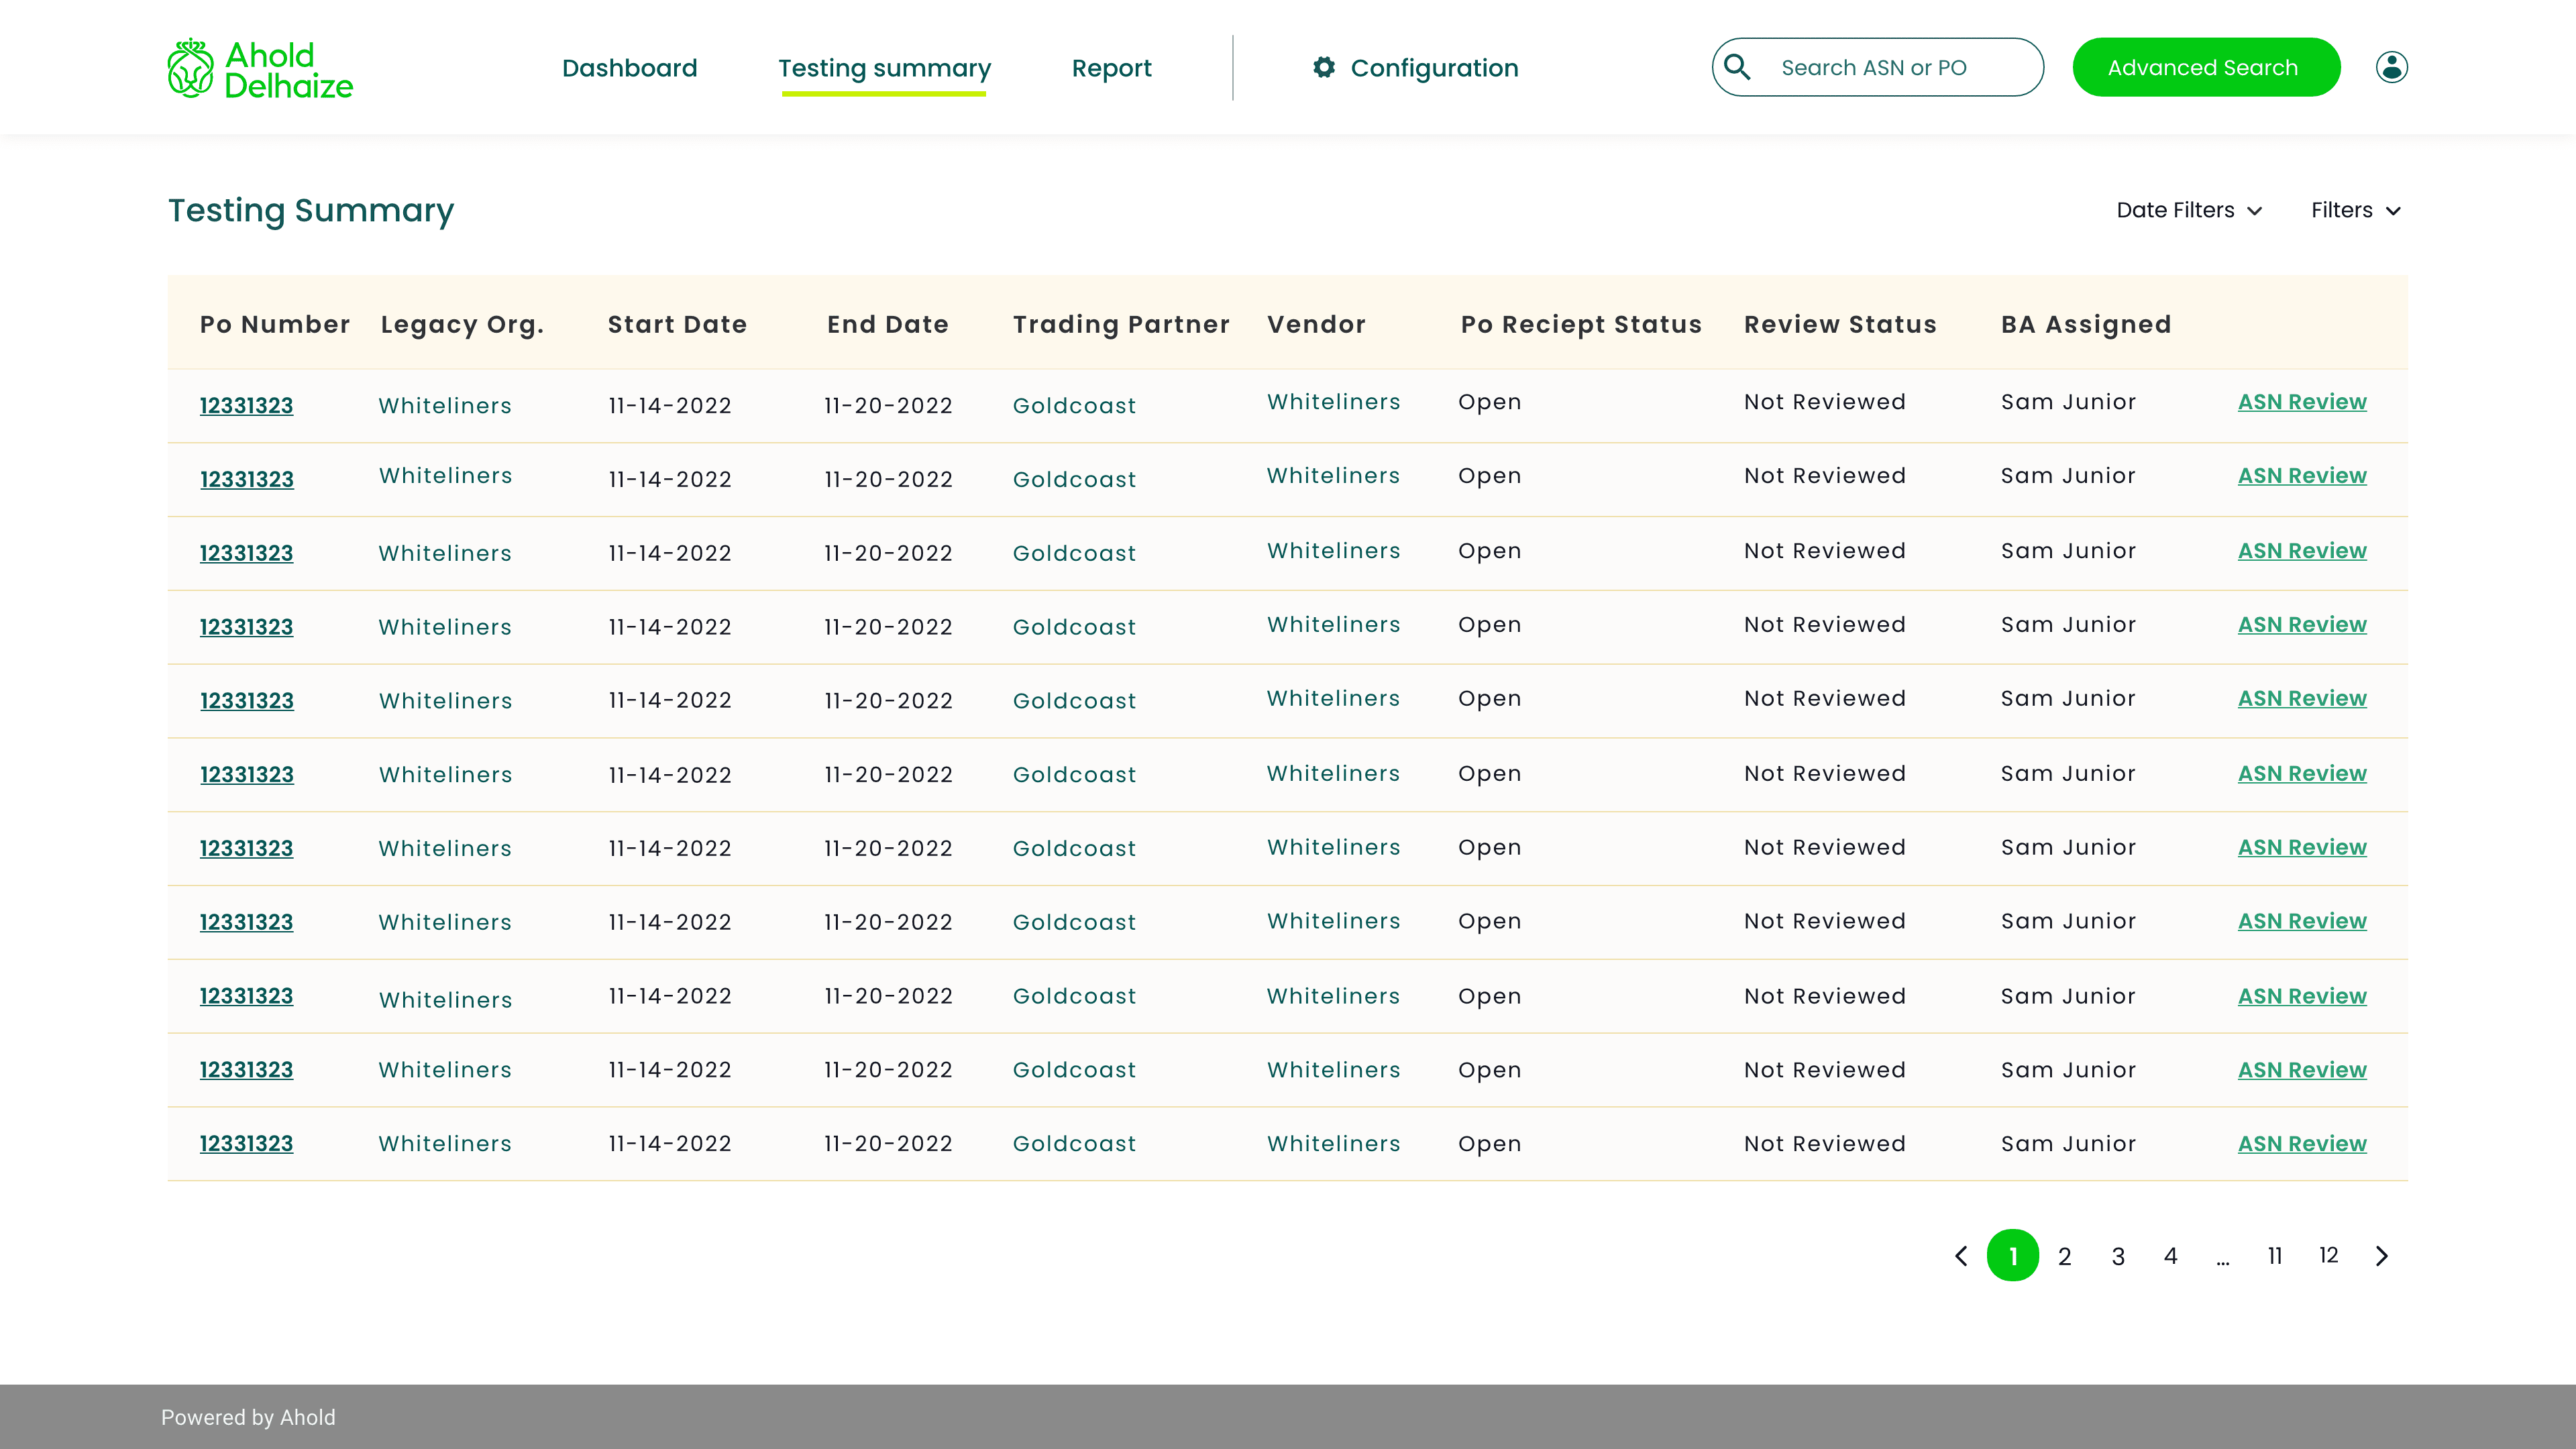Open Goldcoast trading partner in first row

[1074, 405]
